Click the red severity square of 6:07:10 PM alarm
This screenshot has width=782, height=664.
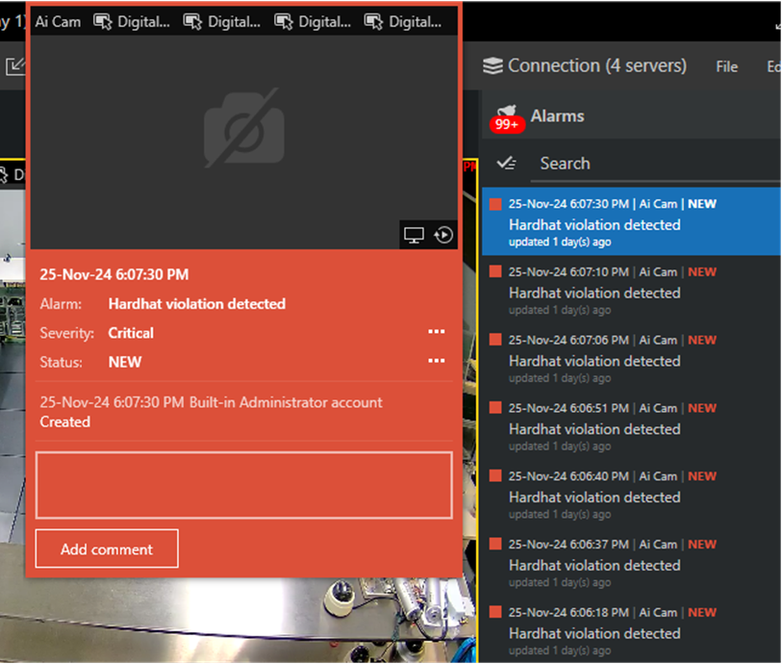coord(495,272)
